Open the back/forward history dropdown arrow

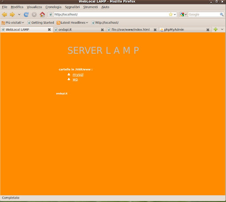(19, 15)
